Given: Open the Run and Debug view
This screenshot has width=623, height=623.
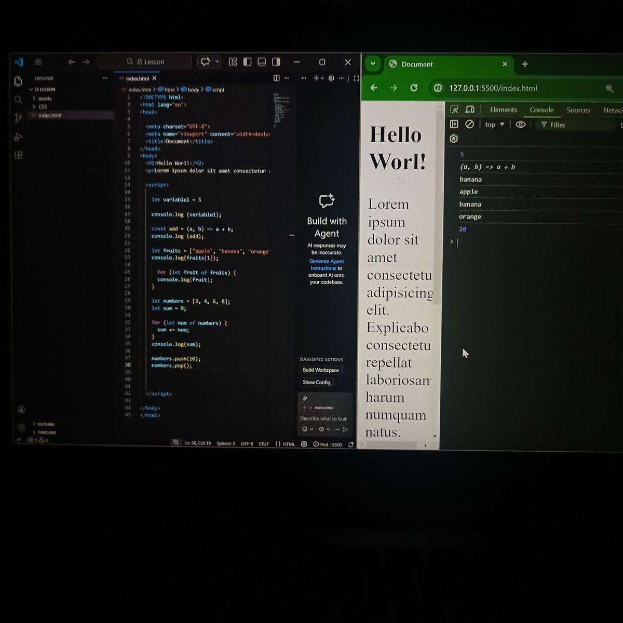Looking at the screenshot, I should (x=18, y=137).
